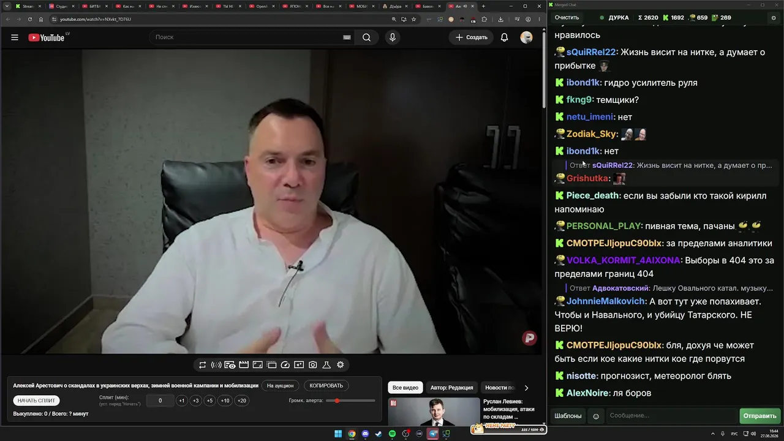Take a screenshot with the camera icon
Image resolution: width=784 pixels, height=441 pixels.
point(313,365)
